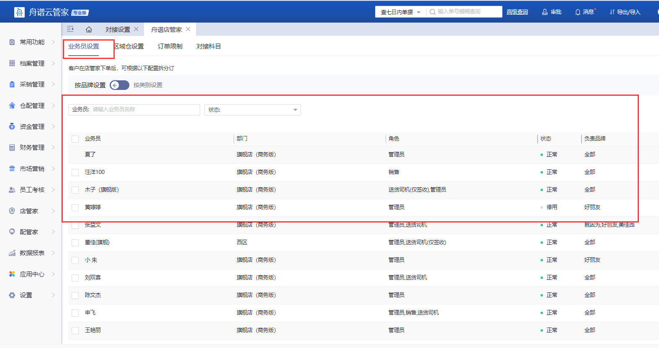
Task: Open the 查七日内单据 dropdown
Action: [x=400, y=12]
